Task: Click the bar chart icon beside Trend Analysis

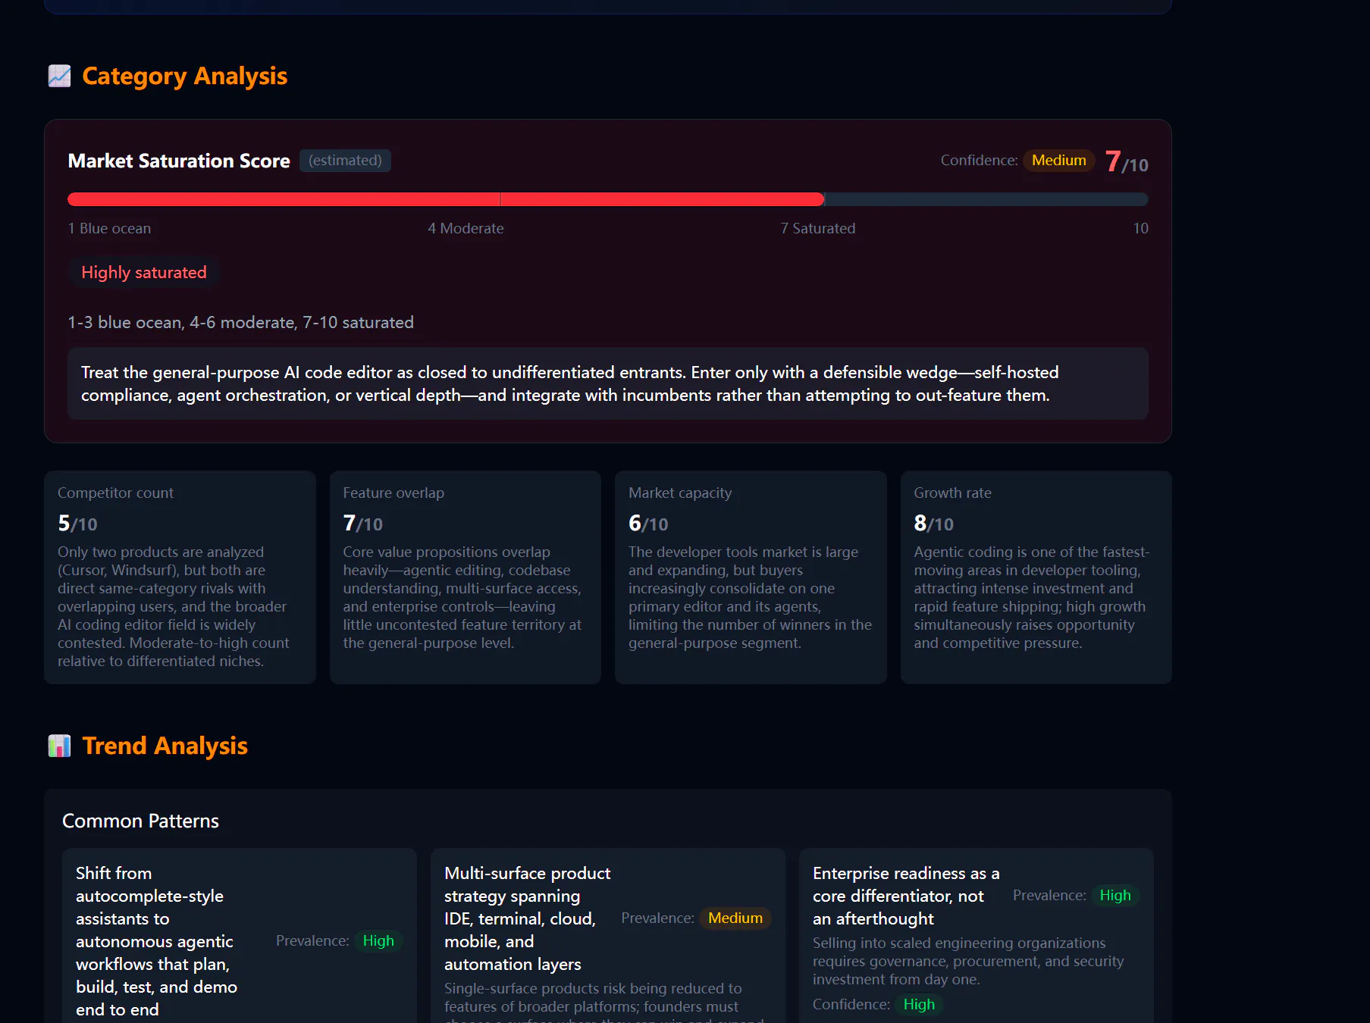Action: (59, 746)
